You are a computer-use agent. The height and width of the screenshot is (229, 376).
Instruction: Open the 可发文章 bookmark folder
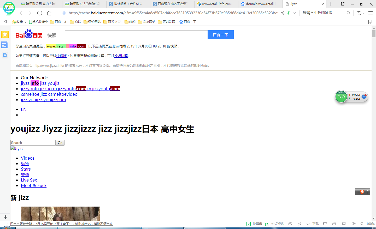(x=112, y=22)
